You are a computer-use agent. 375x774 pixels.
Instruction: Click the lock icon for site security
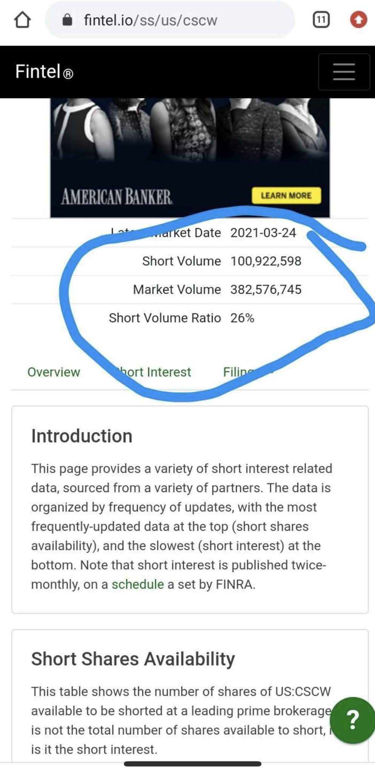[x=67, y=20]
